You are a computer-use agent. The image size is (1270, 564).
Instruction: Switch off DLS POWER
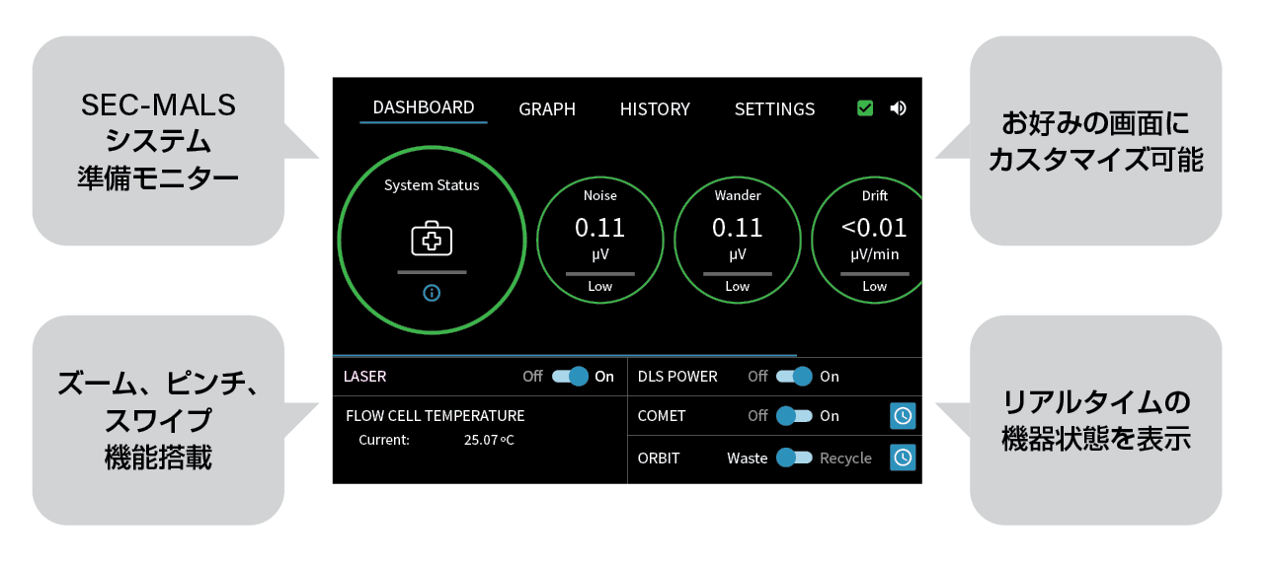click(x=794, y=377)
